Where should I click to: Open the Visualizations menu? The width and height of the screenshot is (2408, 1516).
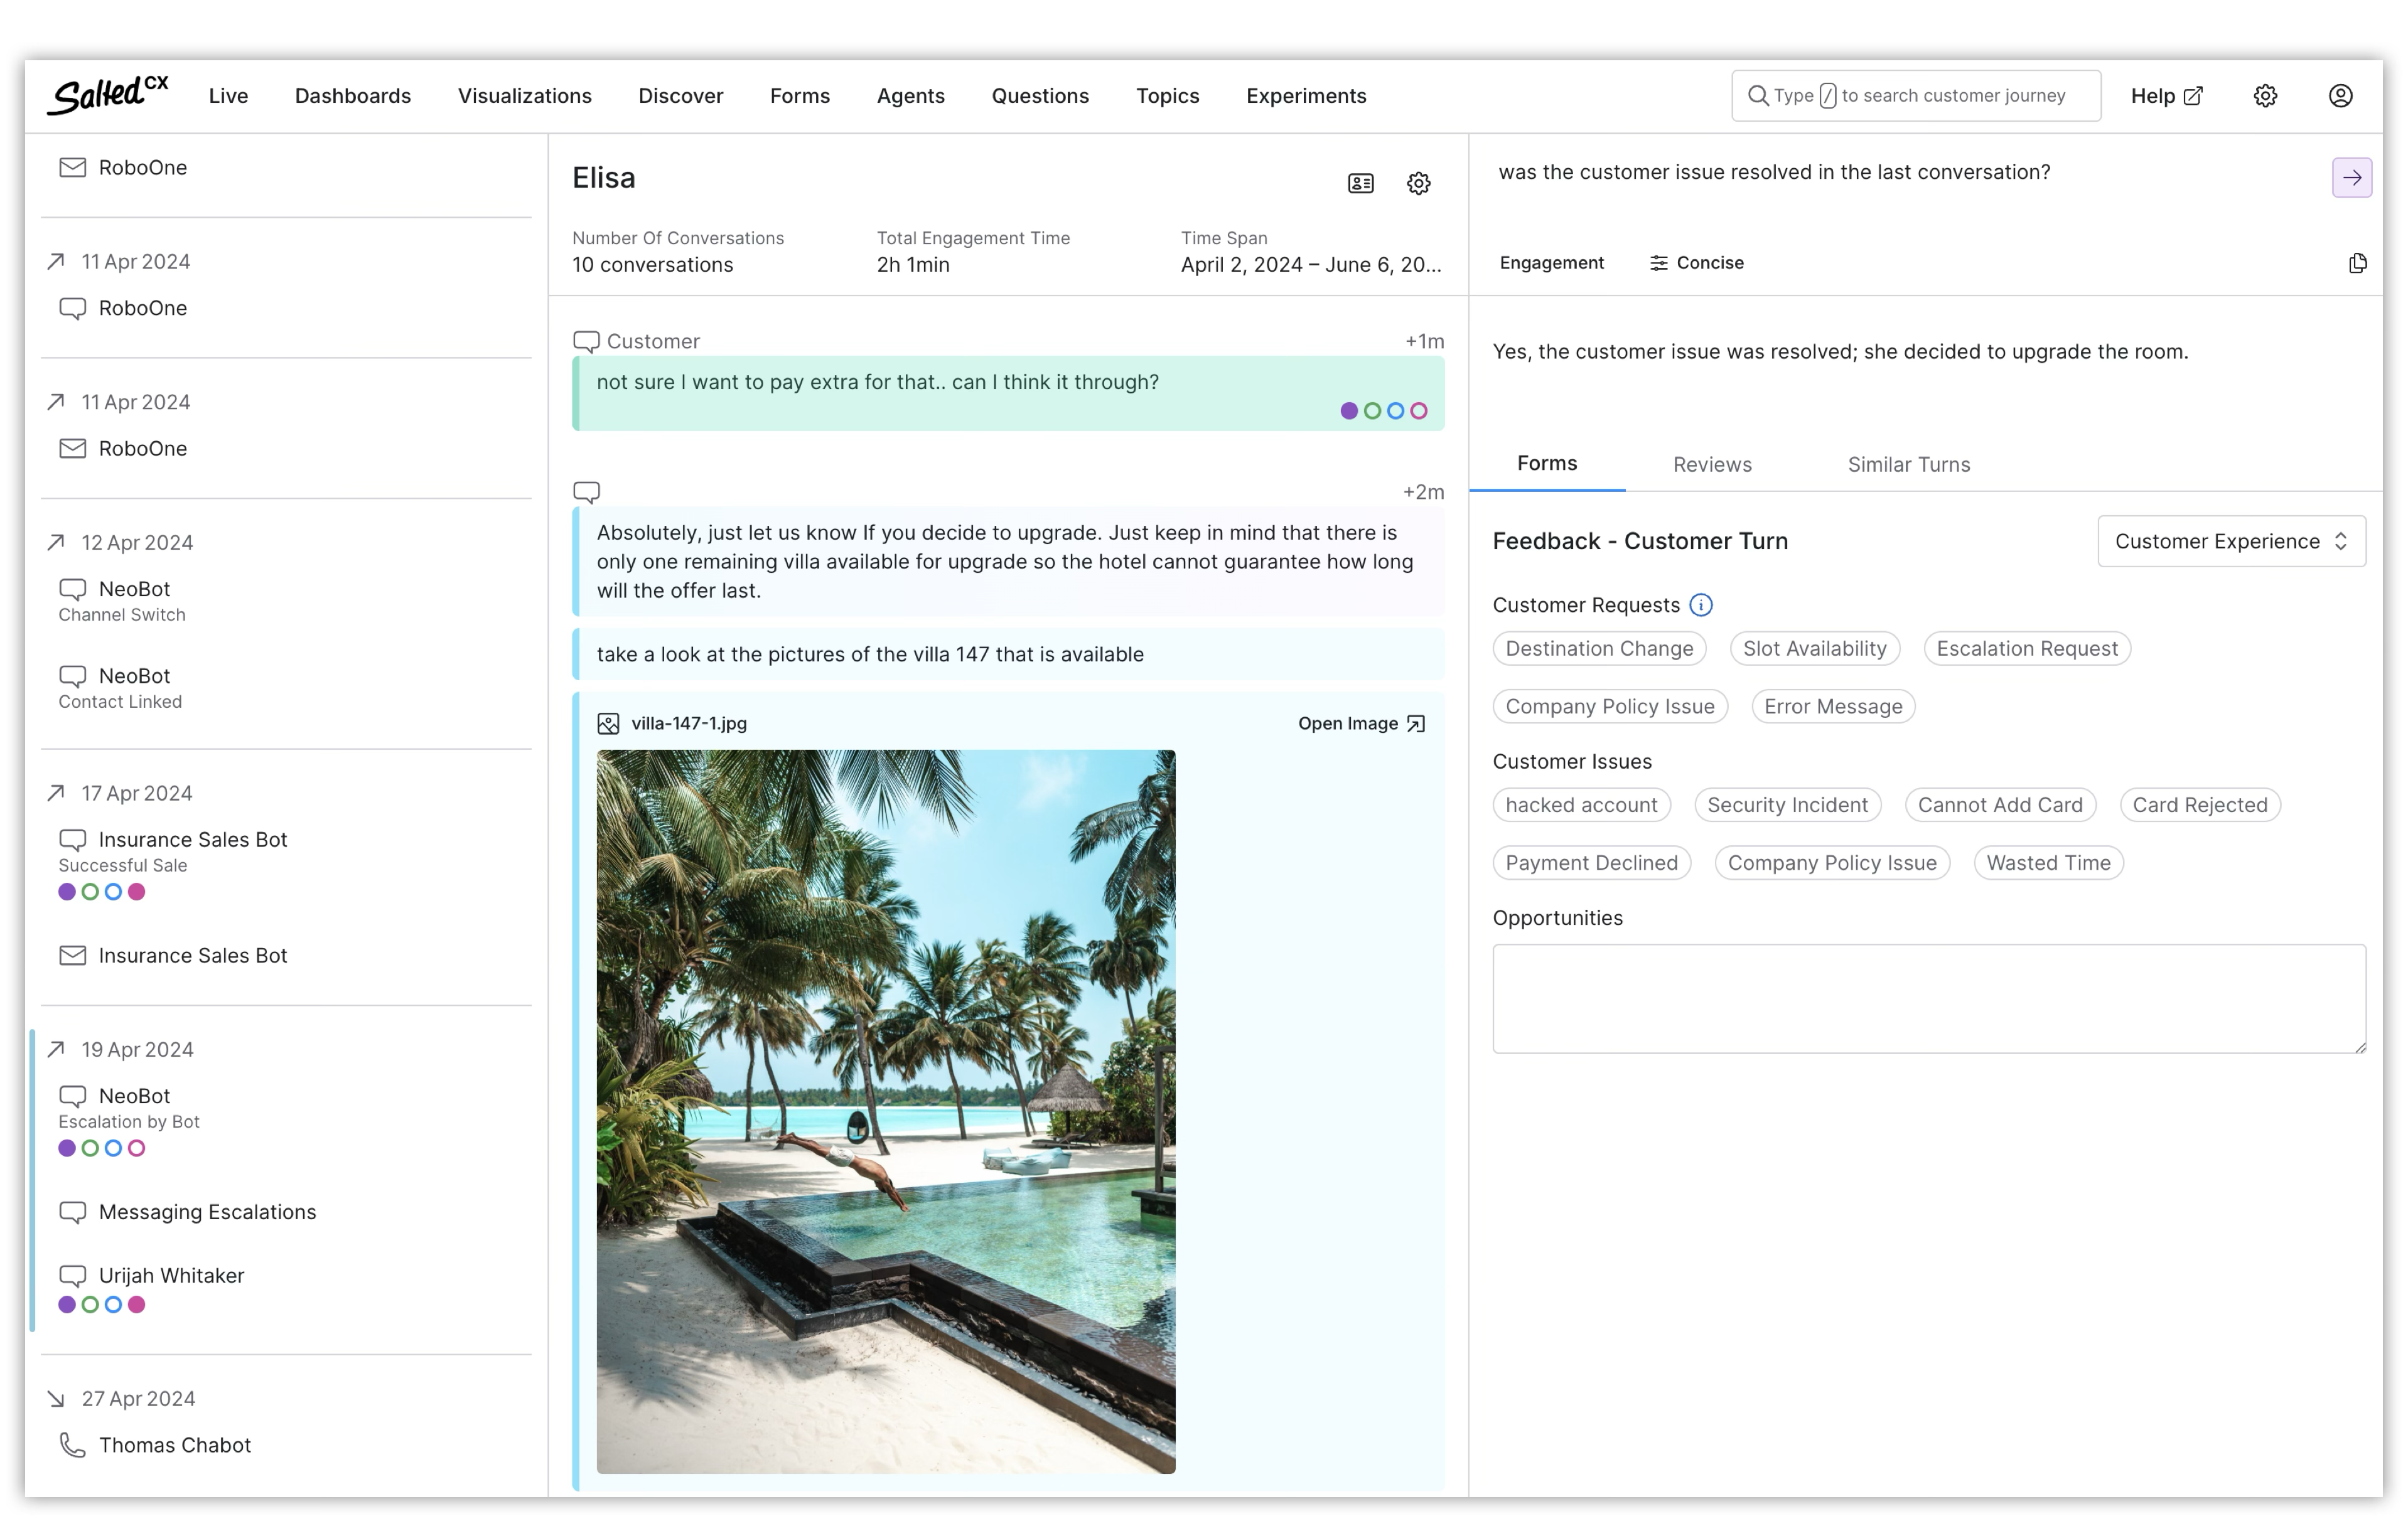pyautogui.click(x=524, y=96)
